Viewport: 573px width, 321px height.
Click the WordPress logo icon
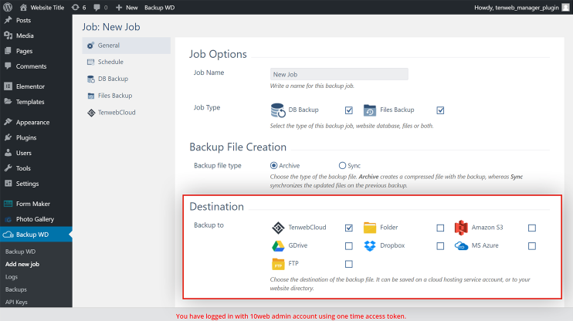tap(8, 7)
